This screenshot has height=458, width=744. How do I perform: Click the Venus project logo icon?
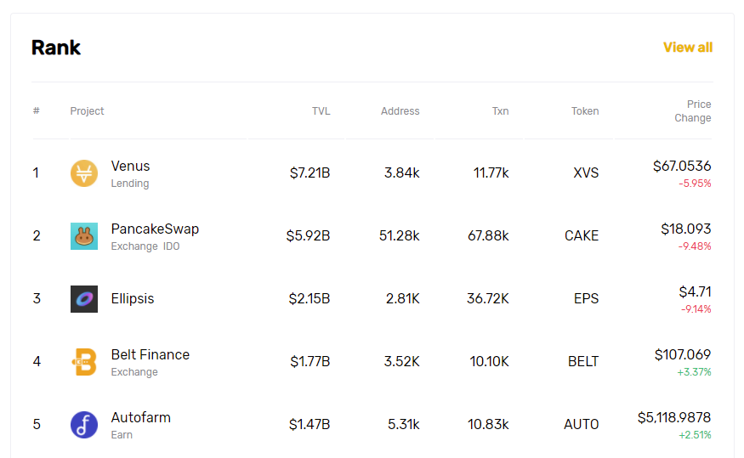(x=84, y=173)
